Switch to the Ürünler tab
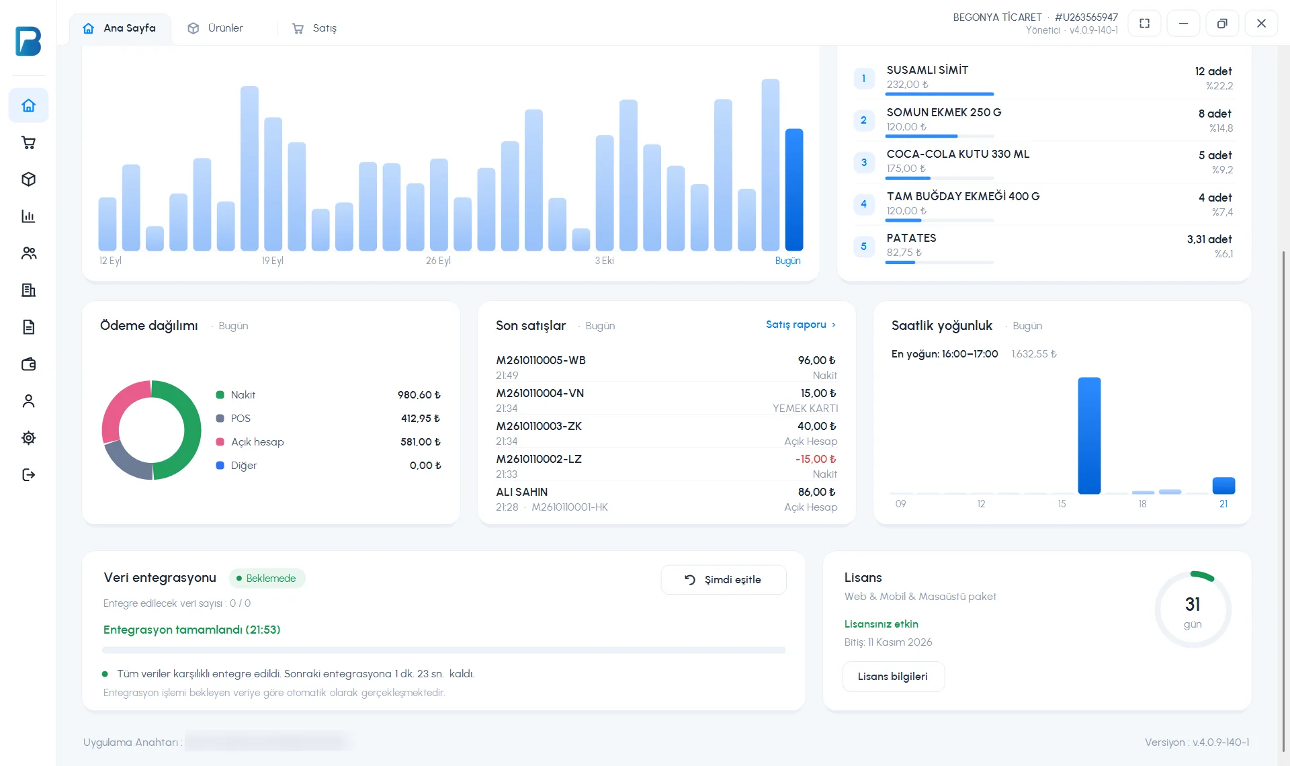The width and height of the screenshot is (1290, 766). pyautogui.click(x=216, y=28)
